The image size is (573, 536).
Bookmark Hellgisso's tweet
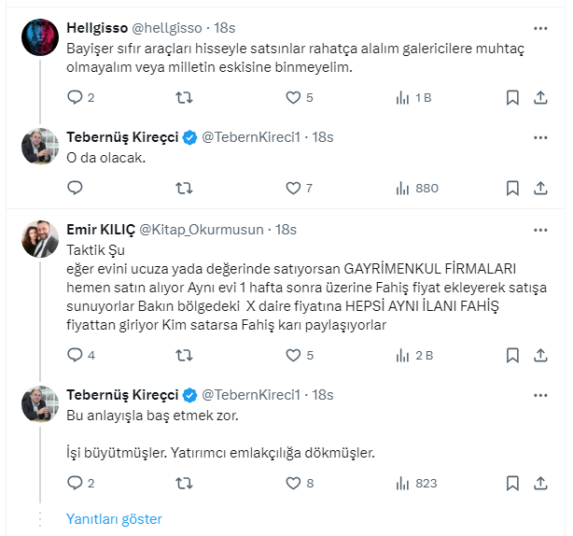coord(511,97)
